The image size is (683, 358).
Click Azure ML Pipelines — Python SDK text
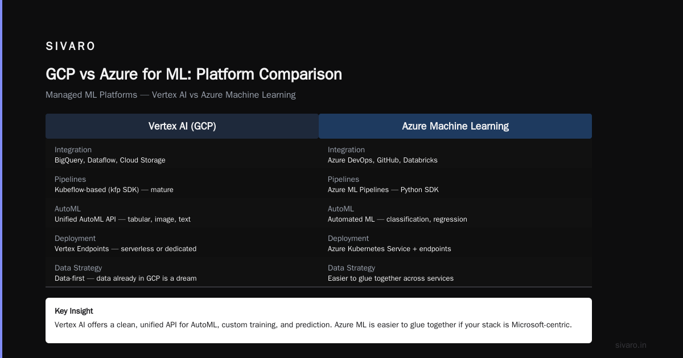tap(383, 190)
